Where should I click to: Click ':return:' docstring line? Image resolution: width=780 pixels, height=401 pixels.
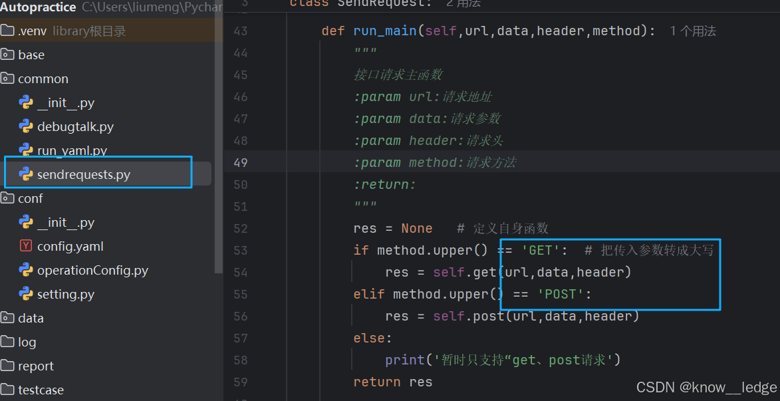384,185
